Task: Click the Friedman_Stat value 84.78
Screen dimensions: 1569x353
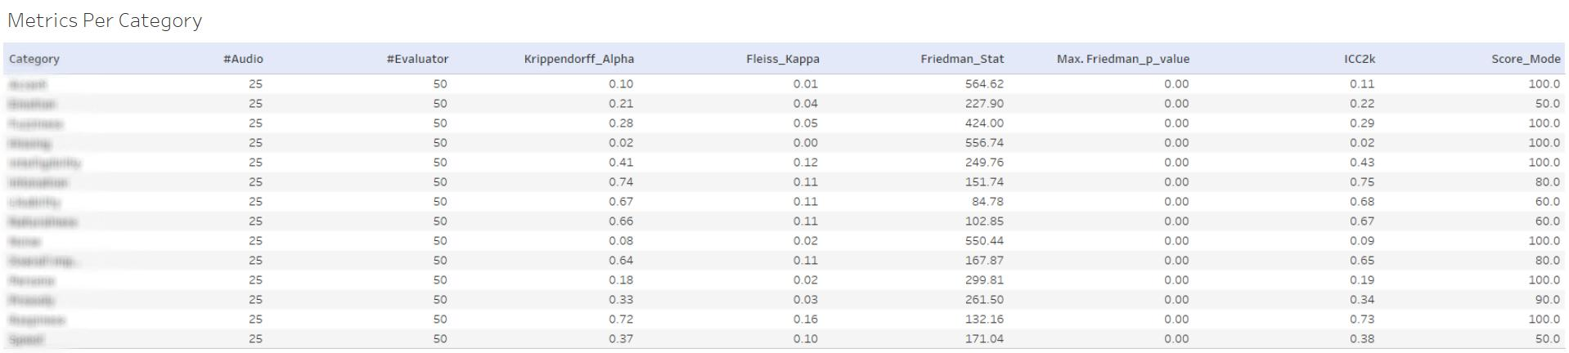Action: 987,202
